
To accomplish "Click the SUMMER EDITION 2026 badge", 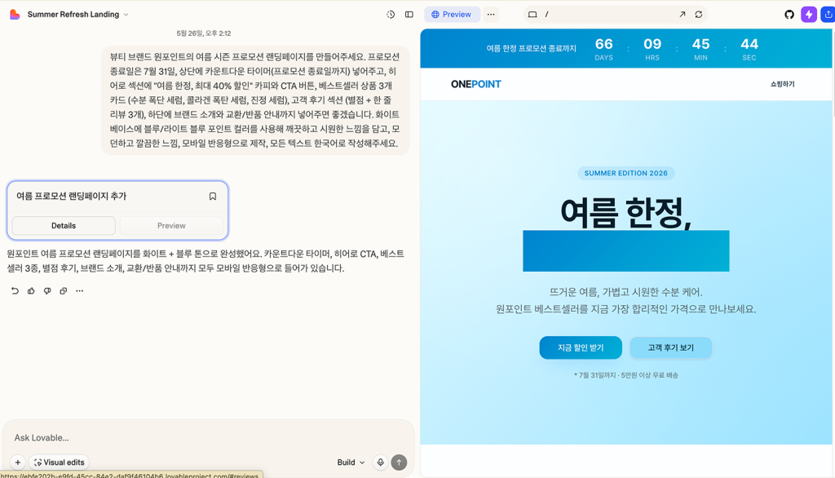I will (x=625, y=173).
